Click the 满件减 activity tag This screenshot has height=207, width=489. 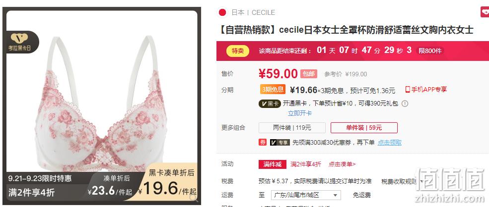coord(272,164)
